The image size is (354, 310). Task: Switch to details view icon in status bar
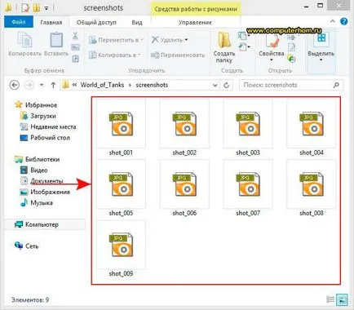[330, 299]
